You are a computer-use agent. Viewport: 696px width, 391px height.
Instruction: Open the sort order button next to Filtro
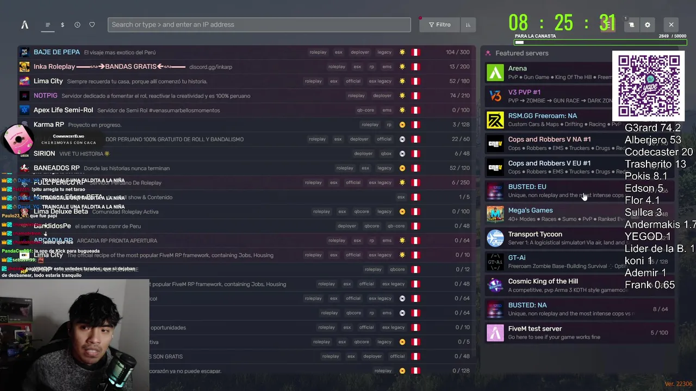click(468, 24)
